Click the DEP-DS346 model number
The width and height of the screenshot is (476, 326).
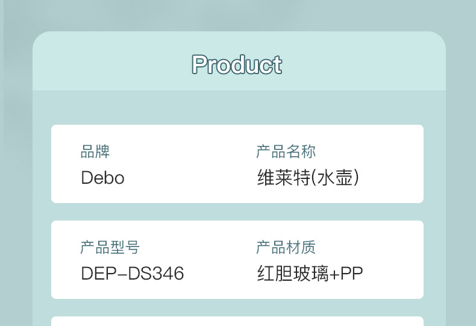[133, 273]
